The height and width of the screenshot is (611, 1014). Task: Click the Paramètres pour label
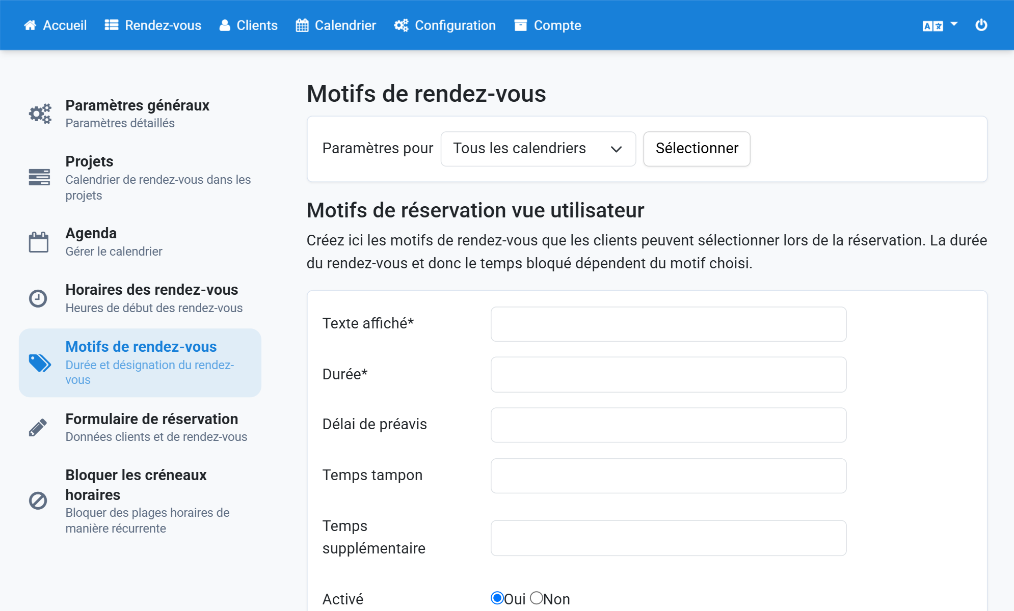point(378,148)
